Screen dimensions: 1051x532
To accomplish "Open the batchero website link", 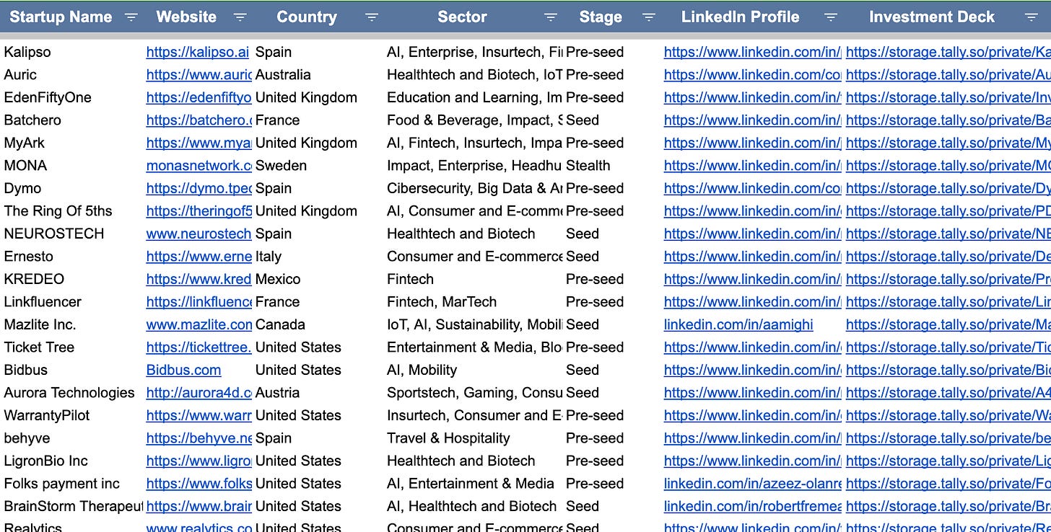I will [x=199, y=120].
